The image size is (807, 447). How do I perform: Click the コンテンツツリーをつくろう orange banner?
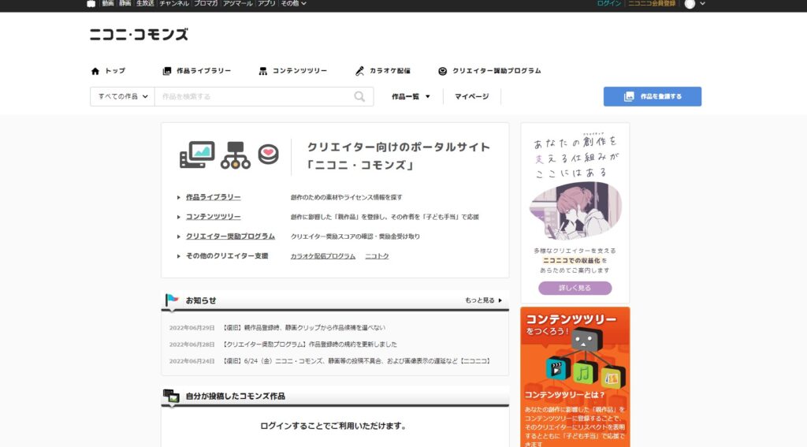tap(575, 377)
